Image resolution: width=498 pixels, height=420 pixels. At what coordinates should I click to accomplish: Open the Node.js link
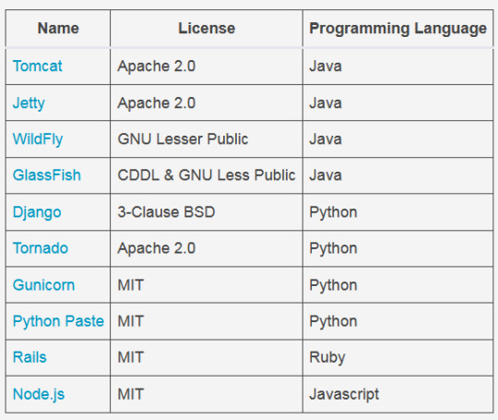point(39,394)
